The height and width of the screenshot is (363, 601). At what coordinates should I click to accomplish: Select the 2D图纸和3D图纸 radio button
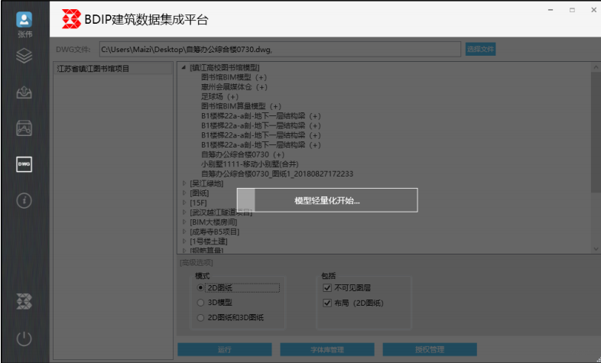(x=200, y=317)
